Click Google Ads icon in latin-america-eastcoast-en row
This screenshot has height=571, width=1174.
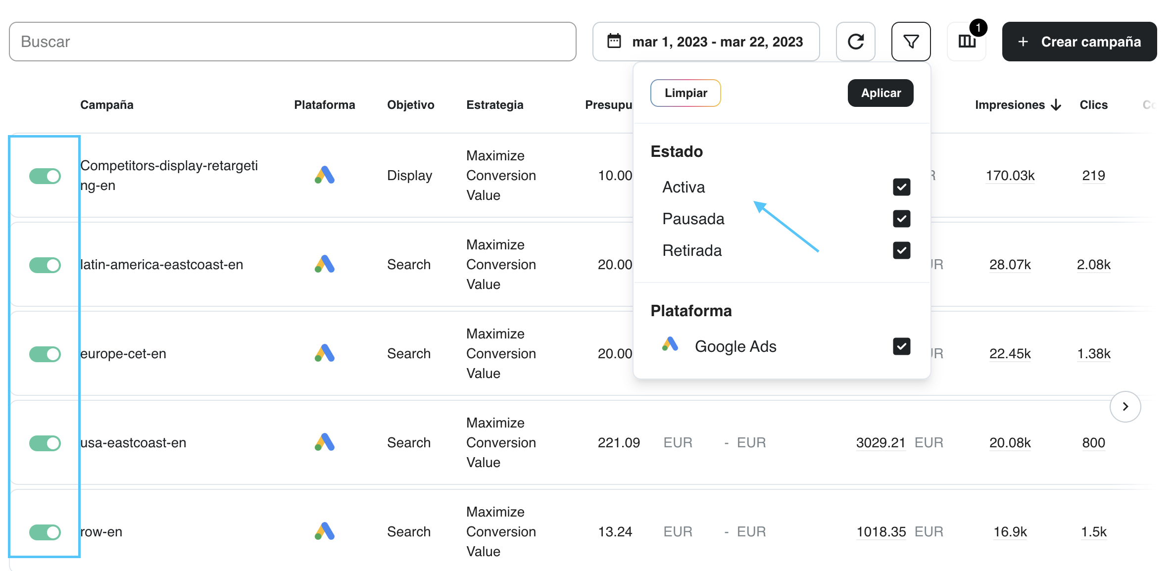pos(325,264)
